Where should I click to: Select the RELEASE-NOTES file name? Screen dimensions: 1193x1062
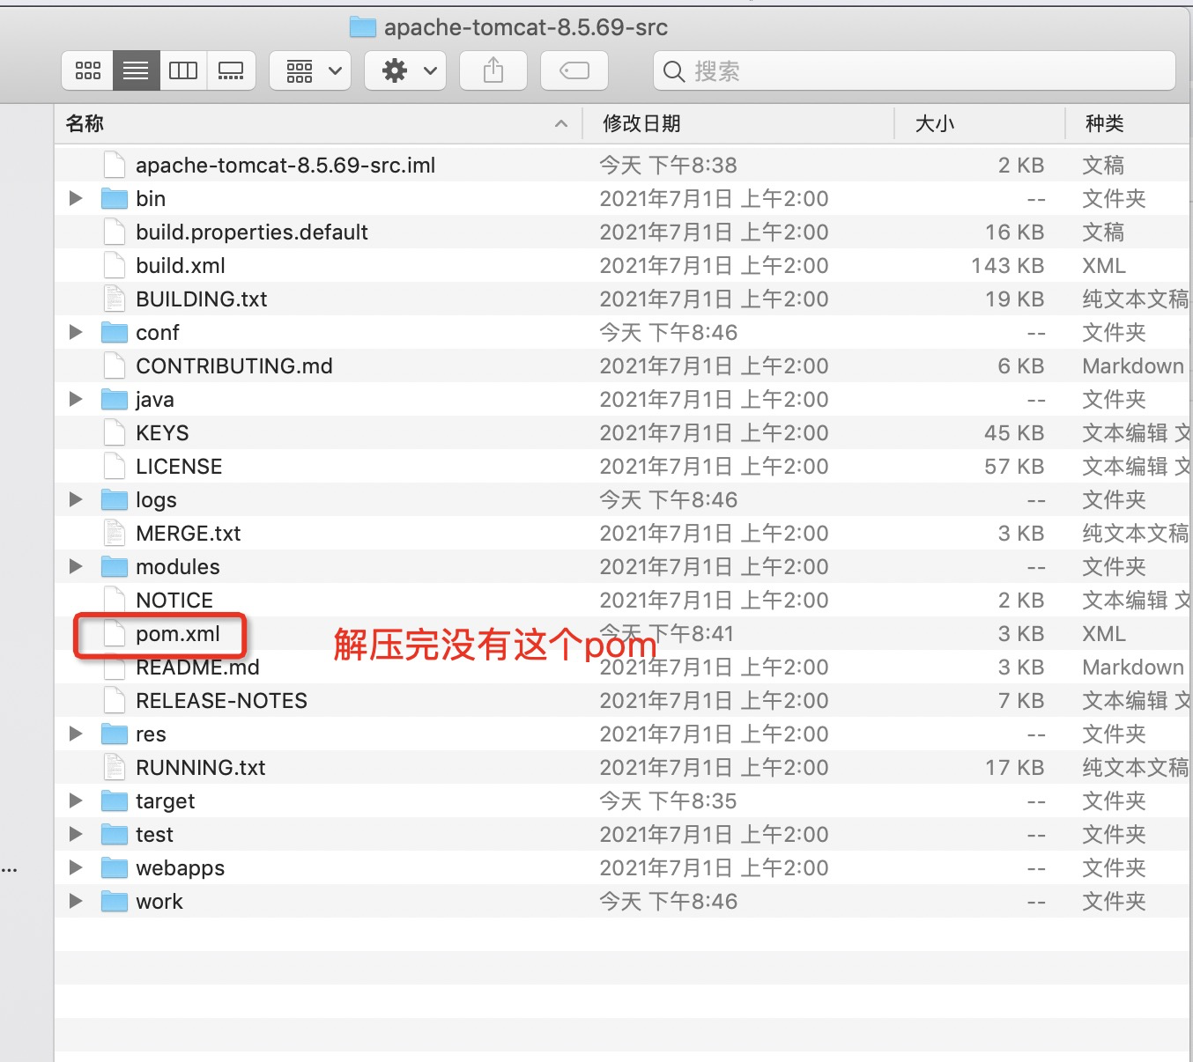tap(222, 700)
